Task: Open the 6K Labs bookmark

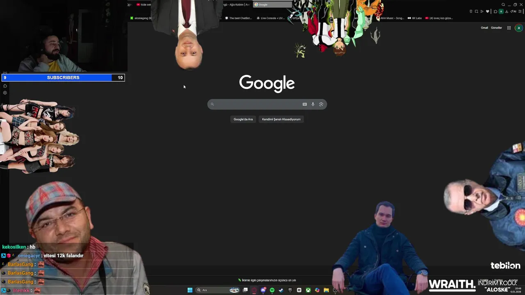Action: (x=415, y=18)
